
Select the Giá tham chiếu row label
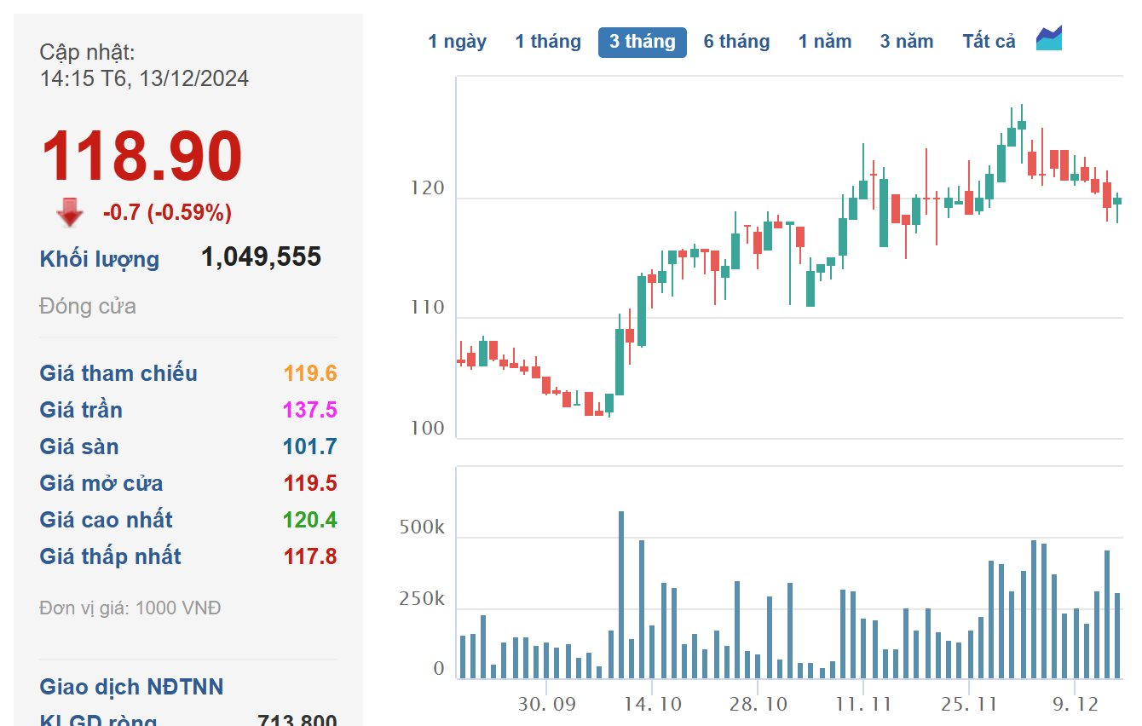click(118, 373)
